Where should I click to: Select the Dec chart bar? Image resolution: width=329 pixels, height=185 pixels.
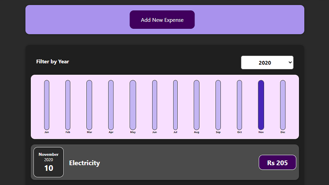click(283, 105)
